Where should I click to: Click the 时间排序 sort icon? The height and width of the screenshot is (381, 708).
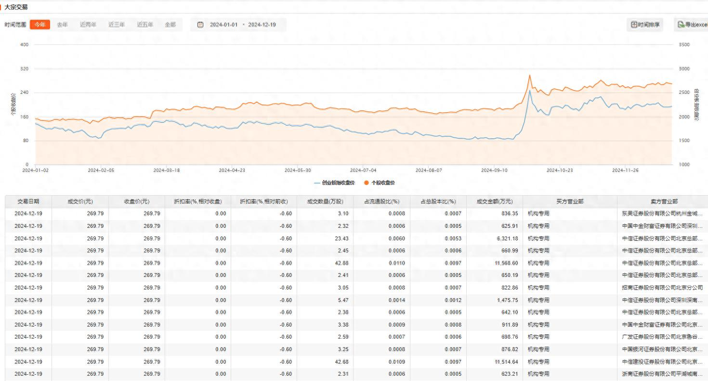point(634,25)
